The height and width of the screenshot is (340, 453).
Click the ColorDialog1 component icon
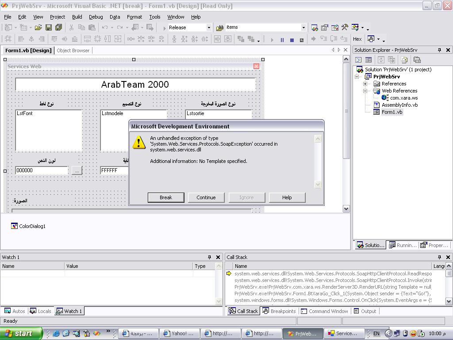(14, 226)
